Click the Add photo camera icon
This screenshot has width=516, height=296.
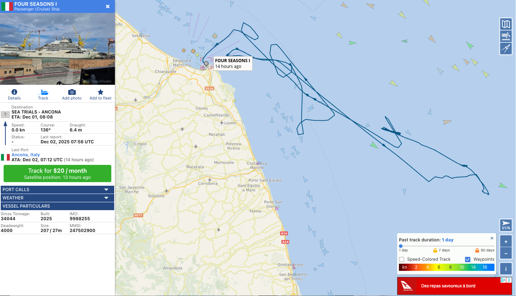(72, 92)
